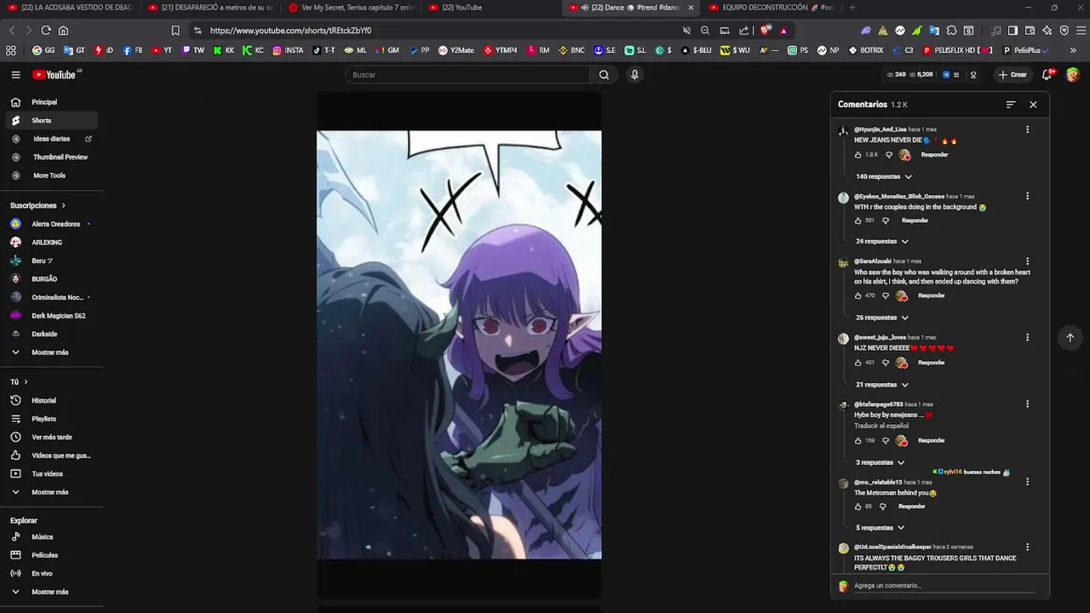Open a new browser tab
This screenshot has height=613, width=1090.
[852, 8]
